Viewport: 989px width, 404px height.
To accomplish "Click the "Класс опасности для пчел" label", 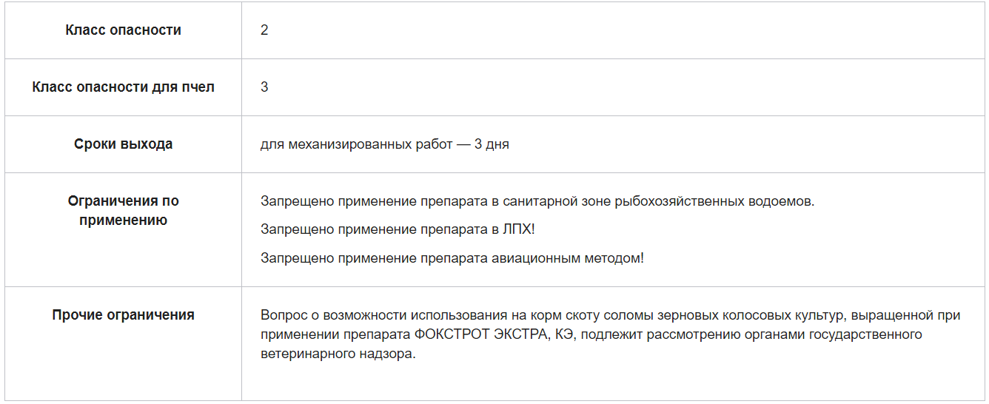I will click(x=123, y=87).
